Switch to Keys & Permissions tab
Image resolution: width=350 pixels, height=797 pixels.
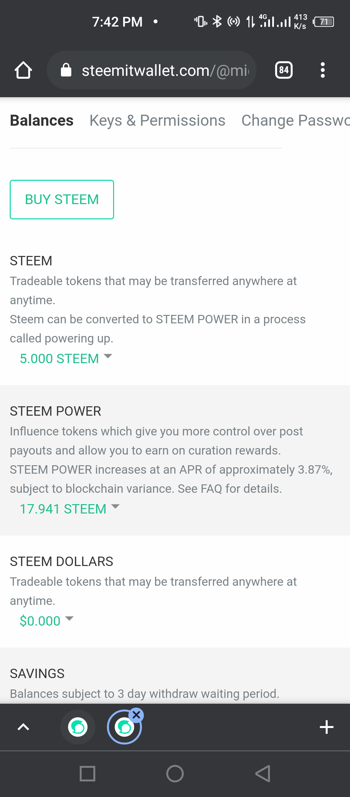click(157, 121)
